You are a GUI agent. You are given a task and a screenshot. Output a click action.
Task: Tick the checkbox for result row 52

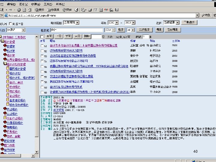tap(42, 51)
